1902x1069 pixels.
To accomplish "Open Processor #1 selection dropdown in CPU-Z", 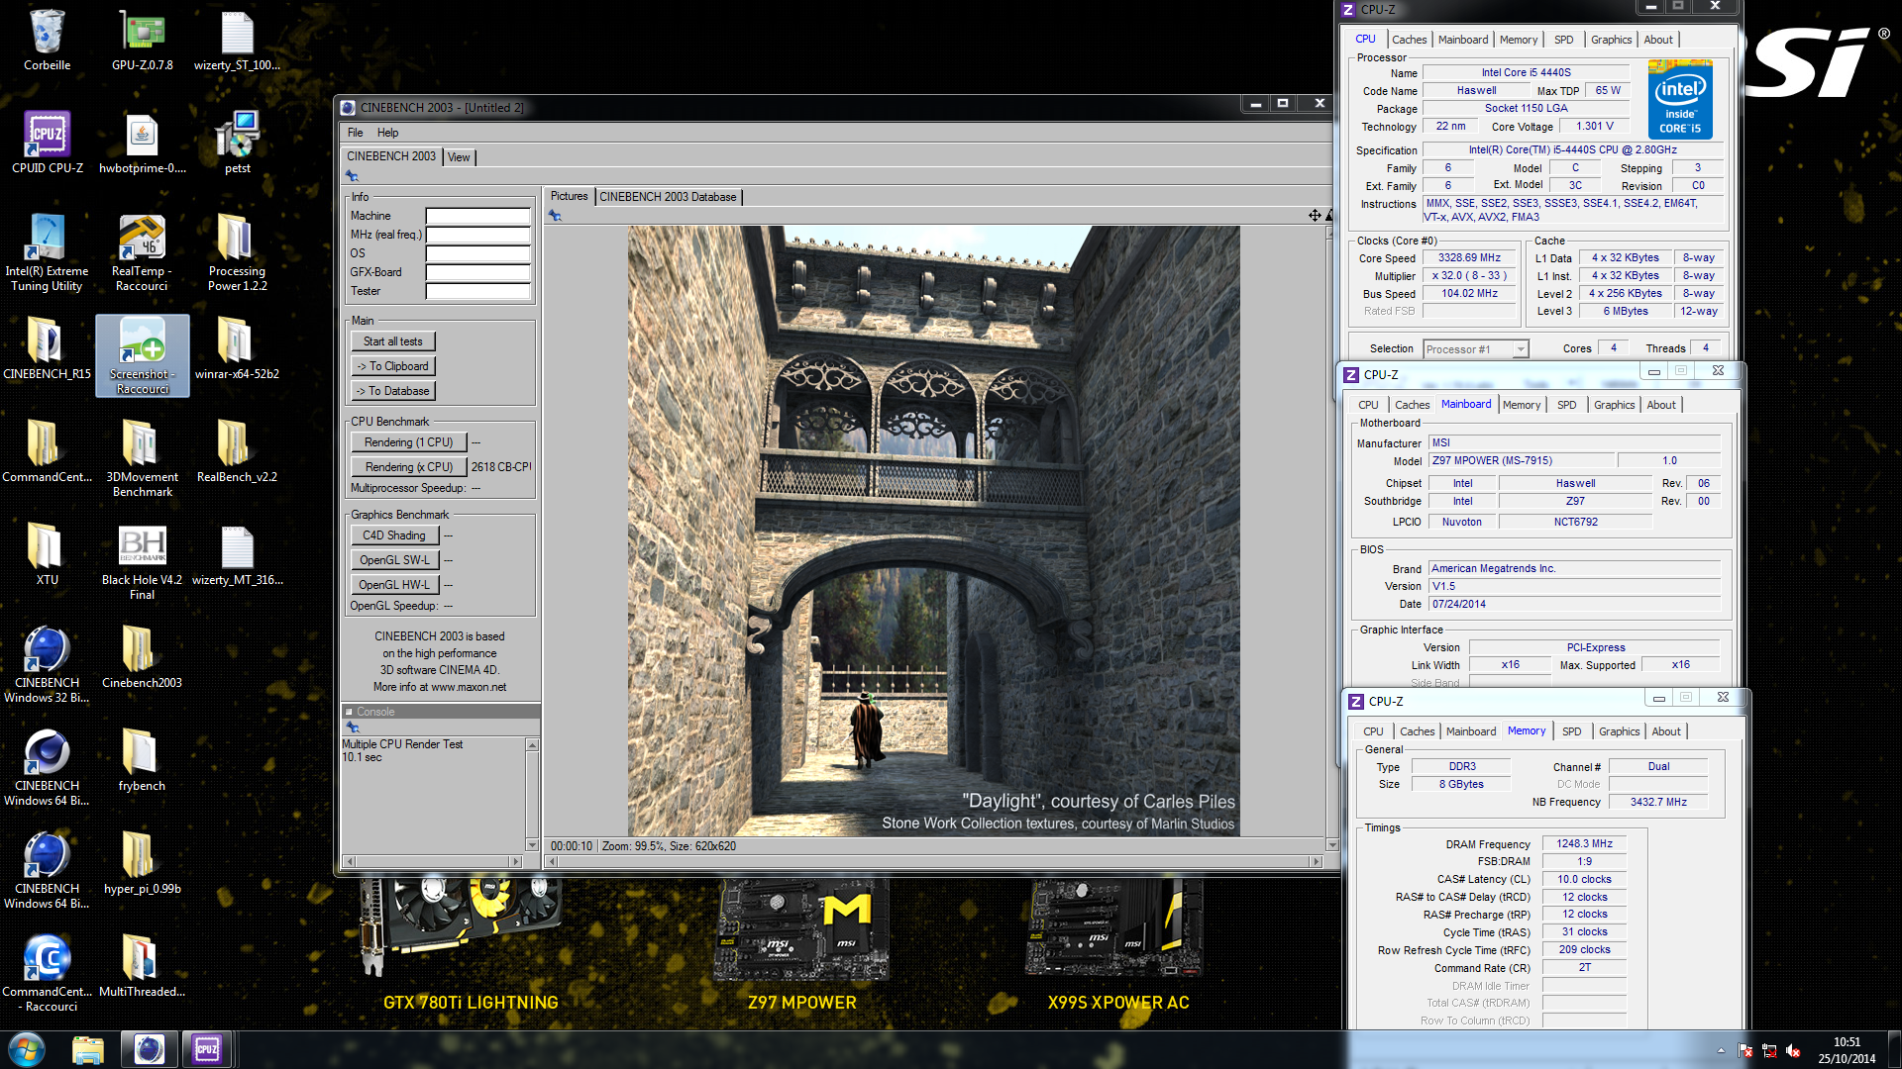I will point(1476,349).
